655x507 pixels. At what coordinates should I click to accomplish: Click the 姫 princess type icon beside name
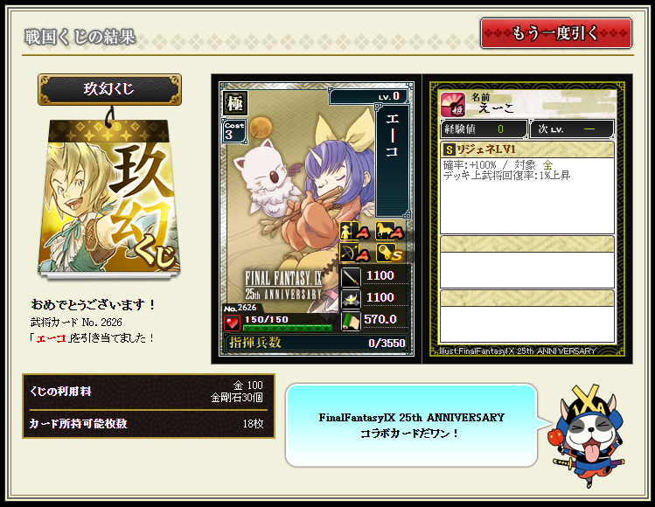(x=453, y=104)
